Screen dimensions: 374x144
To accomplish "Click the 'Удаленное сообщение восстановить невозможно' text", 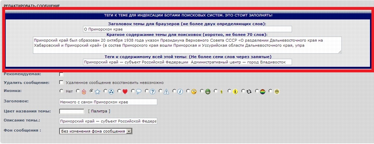I will click(x=115, y=83).
